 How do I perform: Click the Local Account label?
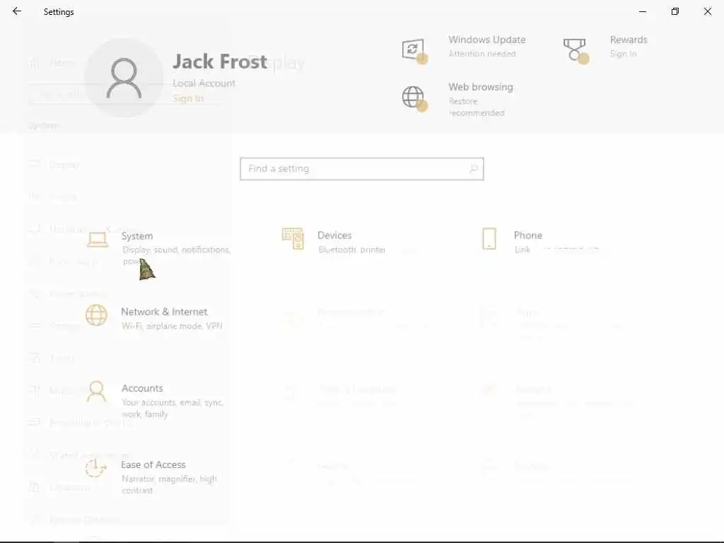click(x=204, y=83)
